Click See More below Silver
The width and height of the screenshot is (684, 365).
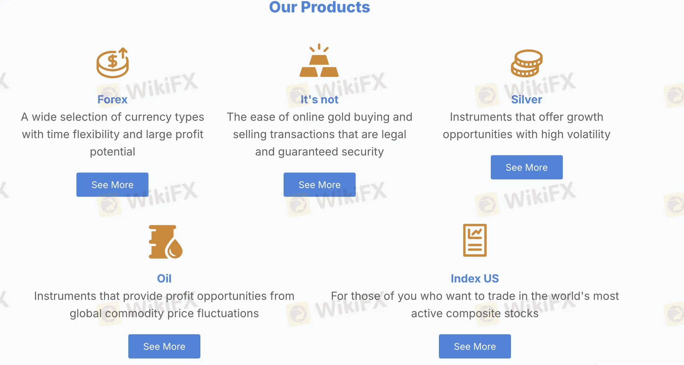tap(527, 167)
